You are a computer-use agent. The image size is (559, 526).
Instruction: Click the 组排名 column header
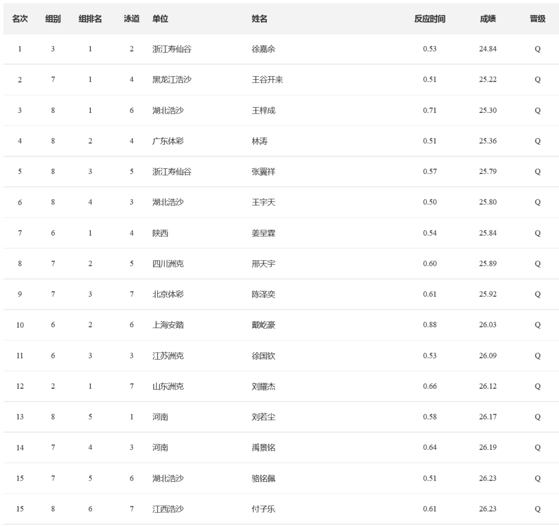pos(90,19)
